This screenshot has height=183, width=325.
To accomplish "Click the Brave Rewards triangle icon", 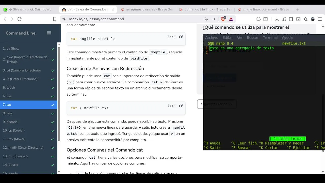I will tap(231, 19).
